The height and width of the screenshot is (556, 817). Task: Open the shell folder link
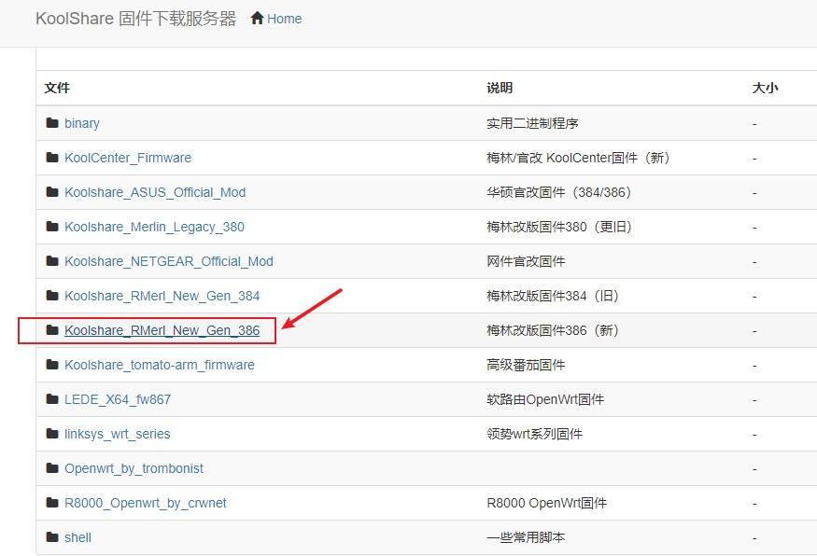click(77, 536)
